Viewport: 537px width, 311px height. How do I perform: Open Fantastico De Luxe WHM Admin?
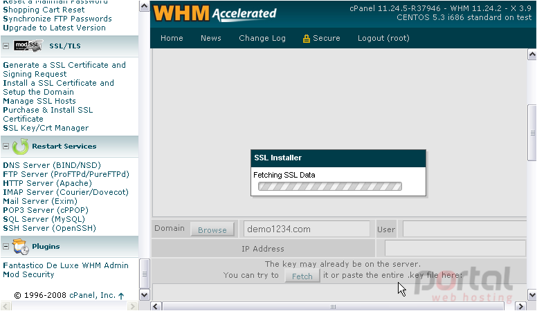click(66, 265)
